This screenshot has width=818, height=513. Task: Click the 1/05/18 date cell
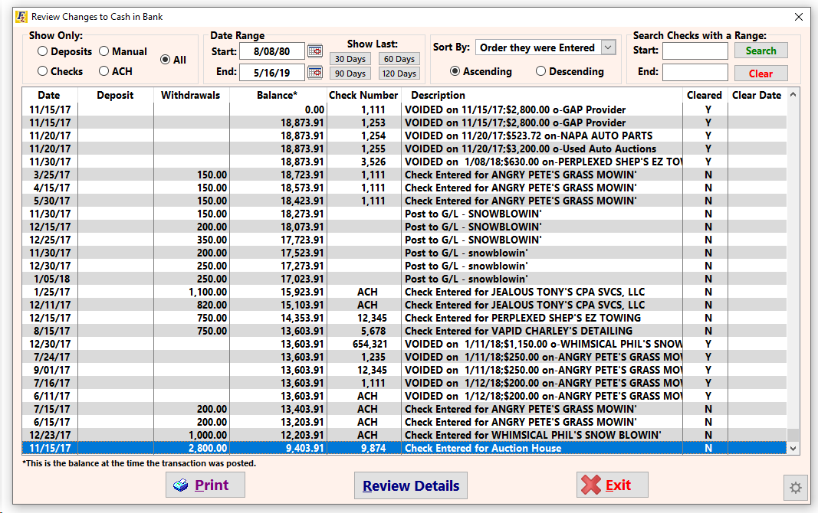click(51, 279)
